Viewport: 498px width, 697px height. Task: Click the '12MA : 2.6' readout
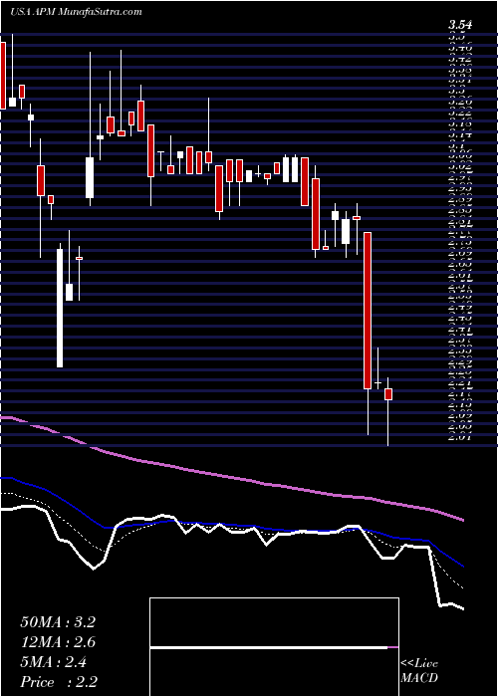58,642
